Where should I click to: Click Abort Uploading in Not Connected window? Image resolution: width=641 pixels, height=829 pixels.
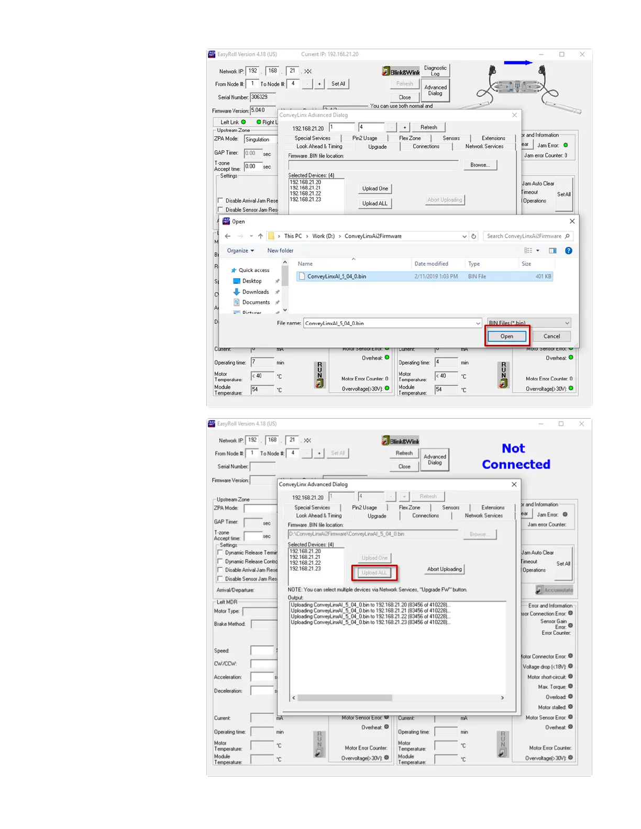point(444,569)
